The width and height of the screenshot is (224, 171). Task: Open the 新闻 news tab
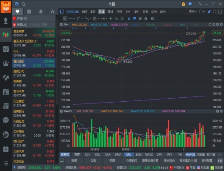point(74,161)
